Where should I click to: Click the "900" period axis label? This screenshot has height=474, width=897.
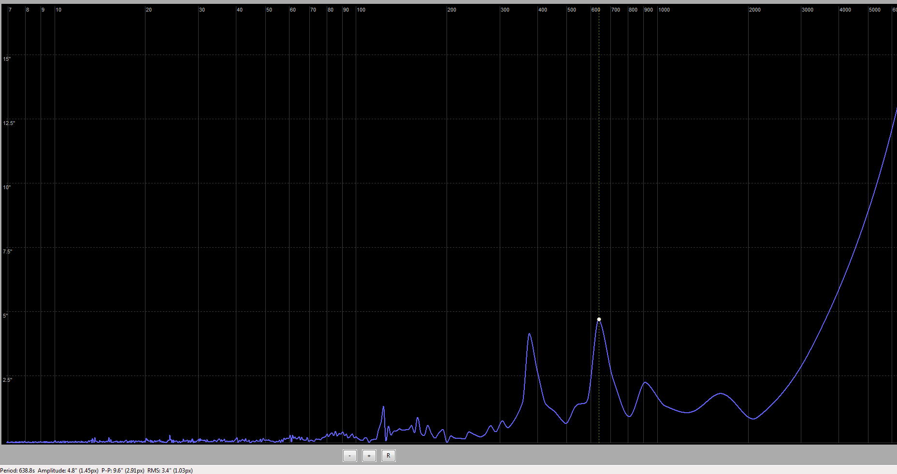(649, 10)
